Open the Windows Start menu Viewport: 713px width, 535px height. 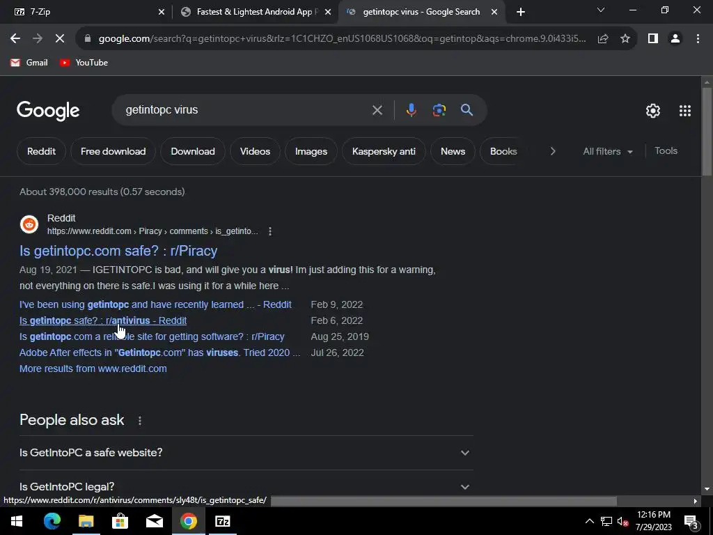tap(17, 521)
